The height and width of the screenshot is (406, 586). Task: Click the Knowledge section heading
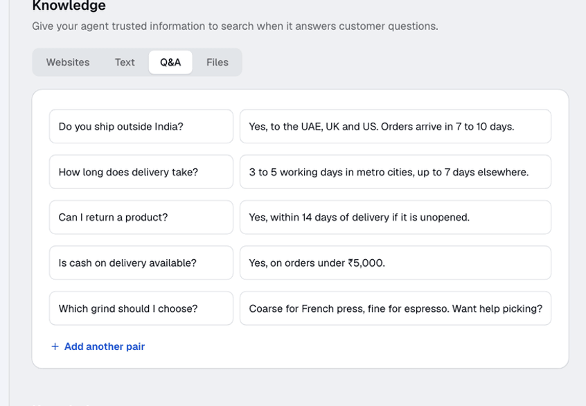69,6
